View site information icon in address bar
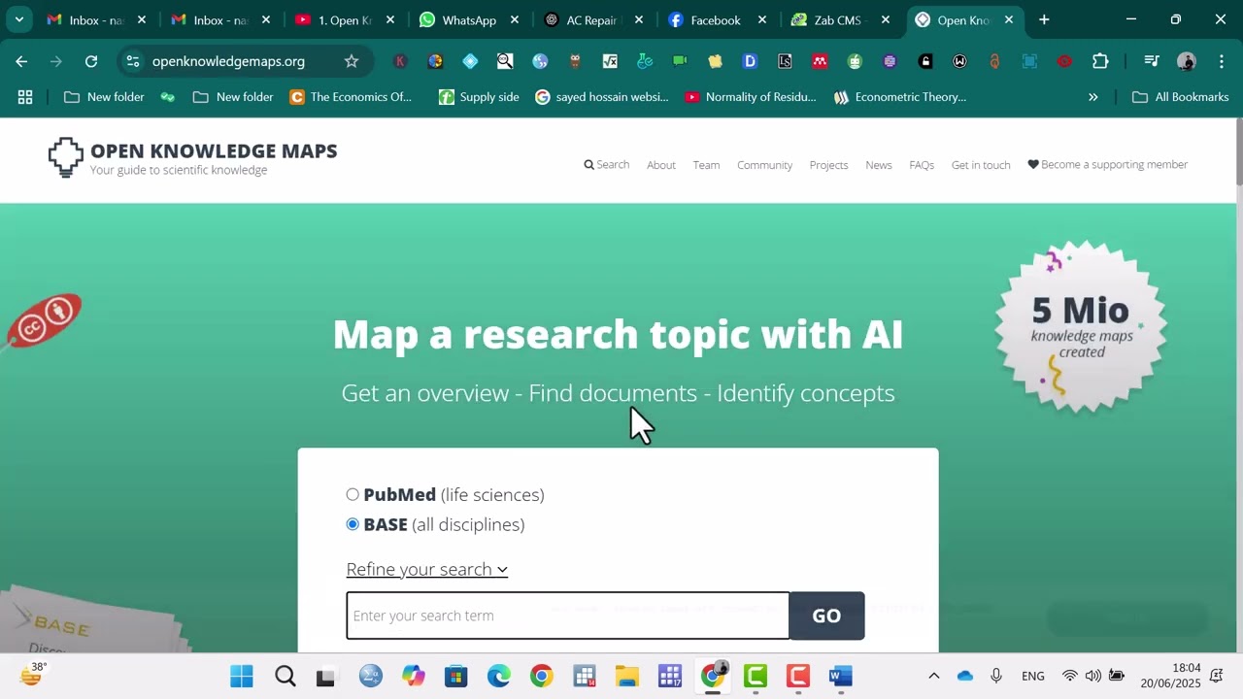The height and width of the screenshot is (699, 1243). 133,61
